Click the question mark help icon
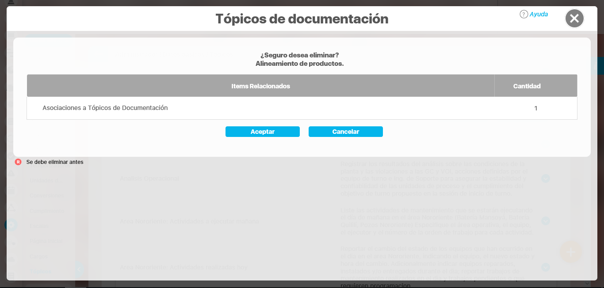Screen dimensions: 604x288 [524, 14]
